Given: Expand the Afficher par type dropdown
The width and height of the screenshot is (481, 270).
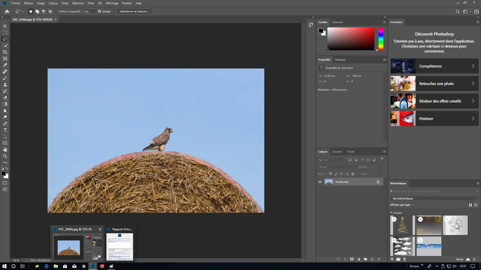Looking at the screenshot, I should point(402,205).
